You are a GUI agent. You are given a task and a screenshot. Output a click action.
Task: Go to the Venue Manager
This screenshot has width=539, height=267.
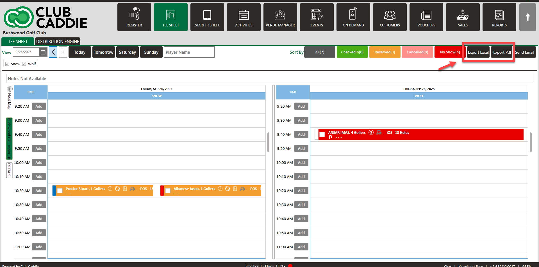point(280,17)
